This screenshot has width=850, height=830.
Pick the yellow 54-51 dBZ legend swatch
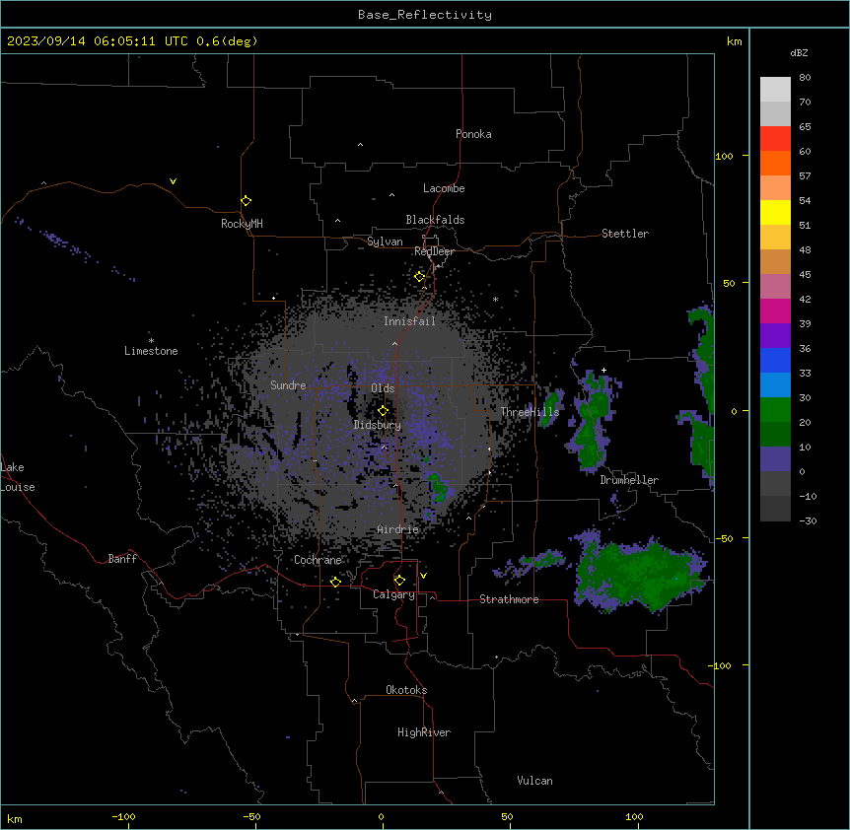point(775,212)
